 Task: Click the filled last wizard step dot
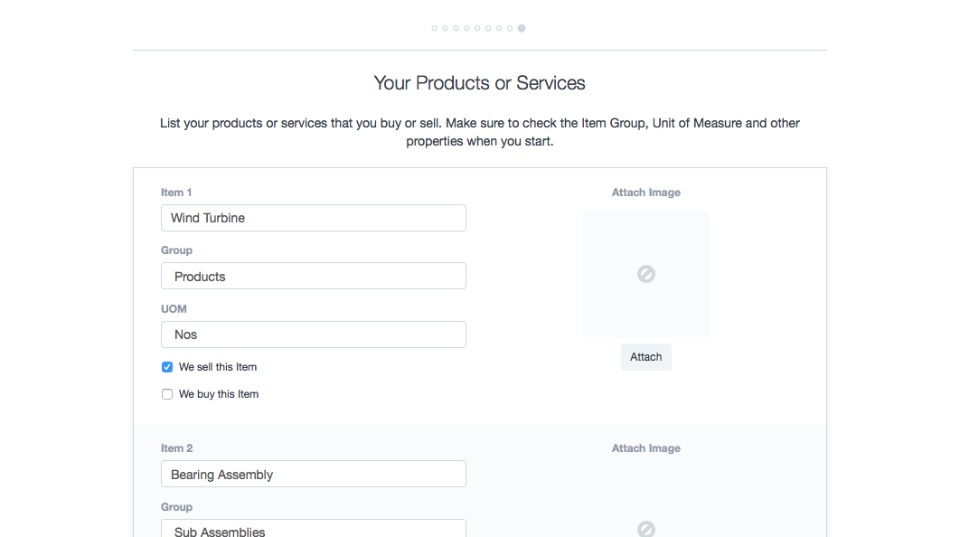[522, 28]
